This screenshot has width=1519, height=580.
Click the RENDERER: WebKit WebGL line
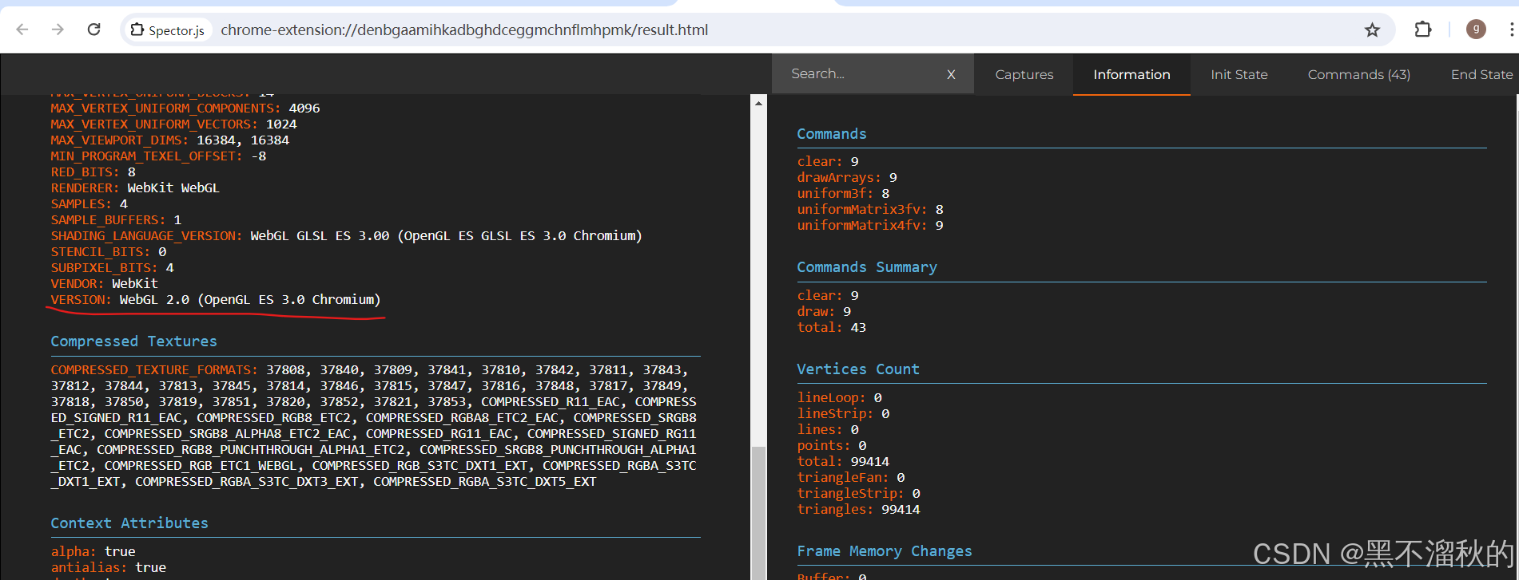click(135, 188)
